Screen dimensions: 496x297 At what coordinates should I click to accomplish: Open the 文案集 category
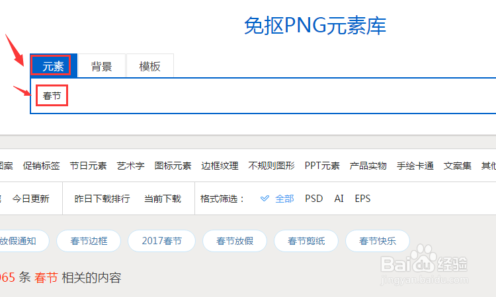coord(458,166)
